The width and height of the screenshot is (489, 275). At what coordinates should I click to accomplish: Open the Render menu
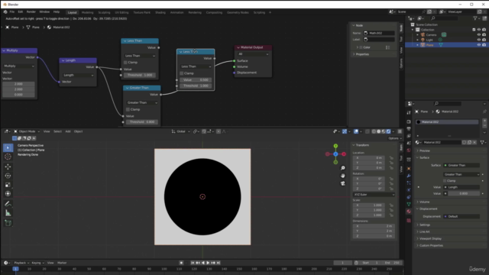click(31, 12)
